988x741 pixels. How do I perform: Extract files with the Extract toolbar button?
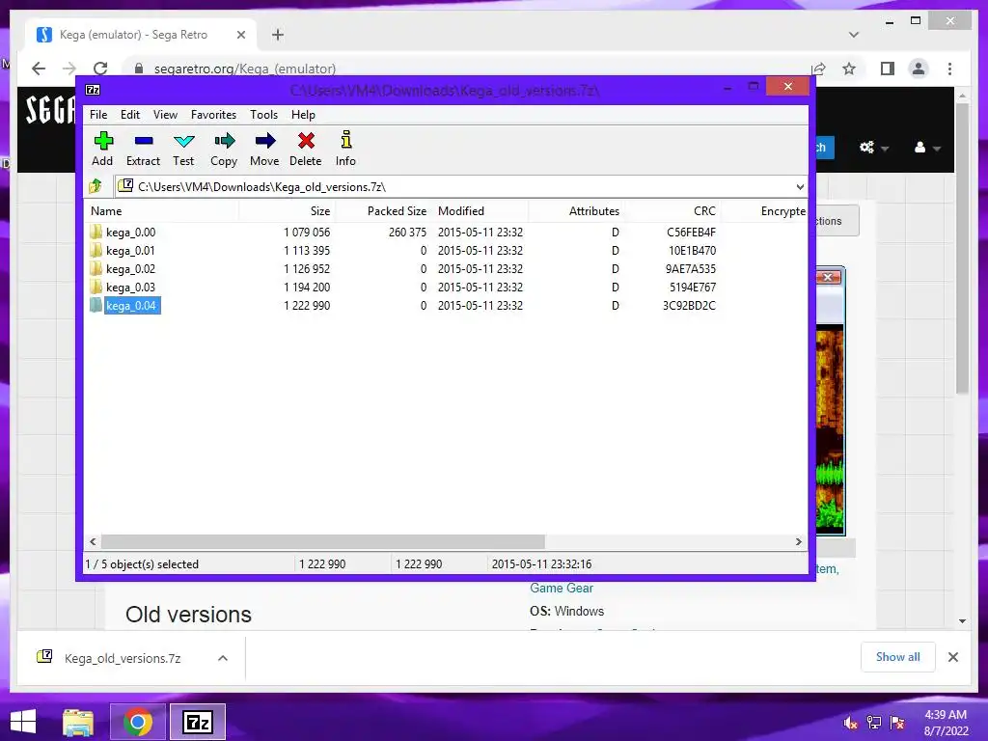143,149
